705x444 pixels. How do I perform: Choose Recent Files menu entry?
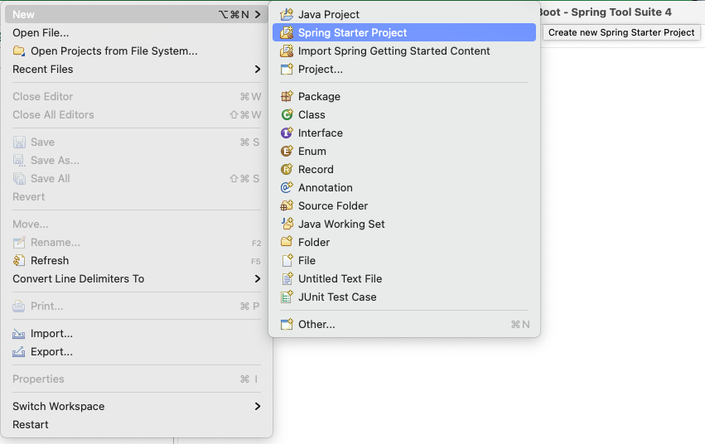click(x=137, y=70)
